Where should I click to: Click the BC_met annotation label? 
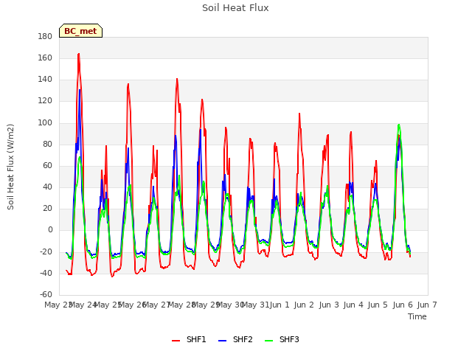80,31
